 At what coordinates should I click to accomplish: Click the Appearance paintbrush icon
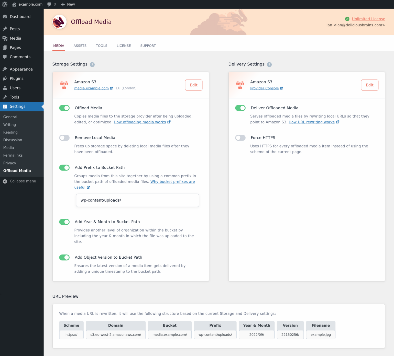[5, 69]
